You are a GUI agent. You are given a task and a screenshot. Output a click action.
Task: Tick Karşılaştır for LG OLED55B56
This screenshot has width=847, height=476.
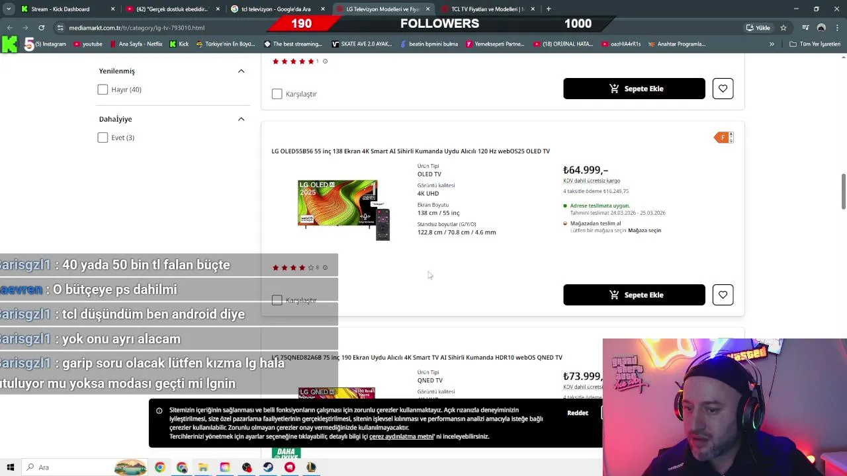pyautogui.click(x=277, y=300)
